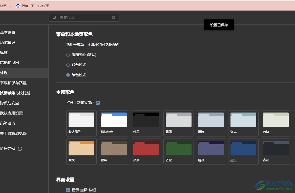
Task: Toggle 显示"主页"按钮 checkbox
Action: pos(68,190)
